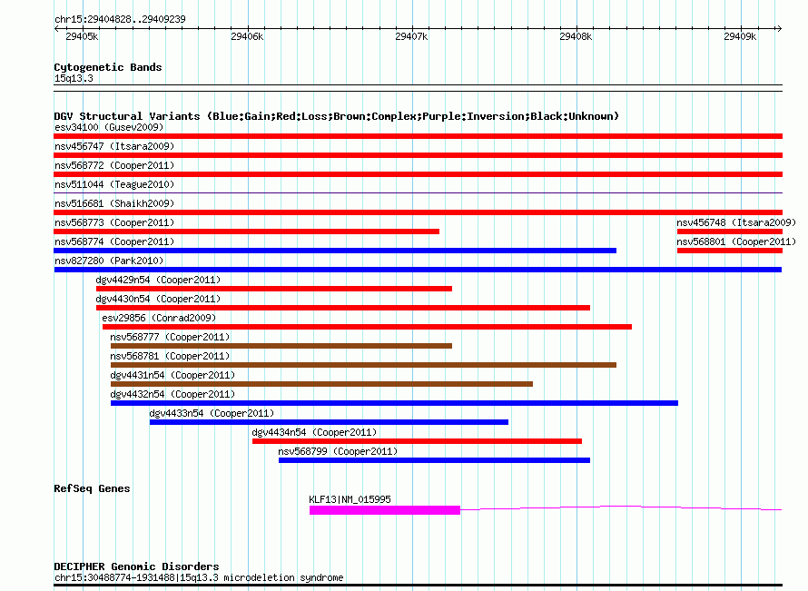Screen dimensions: 808x591
Task: Open the KLF13|NM_015995 gene label
Action: coord(350,499)
